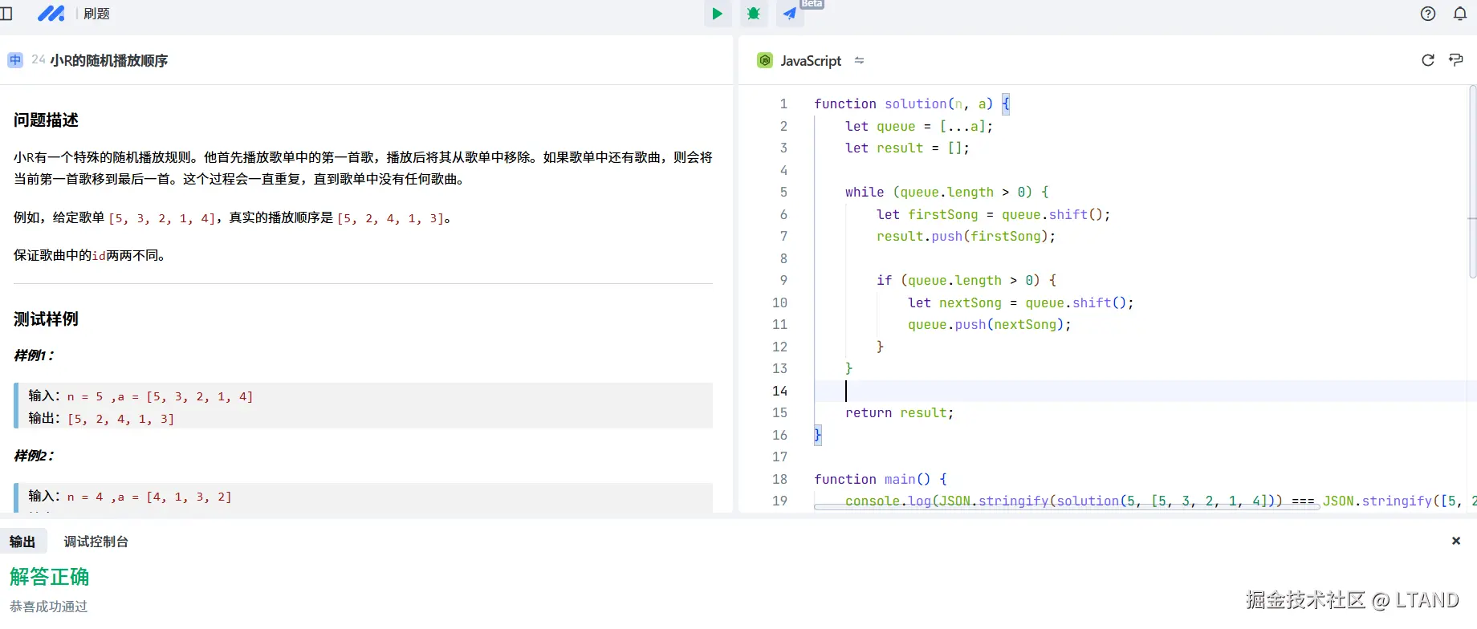Click line 'let firstSong = queue.shift();'

coord(994,214)
